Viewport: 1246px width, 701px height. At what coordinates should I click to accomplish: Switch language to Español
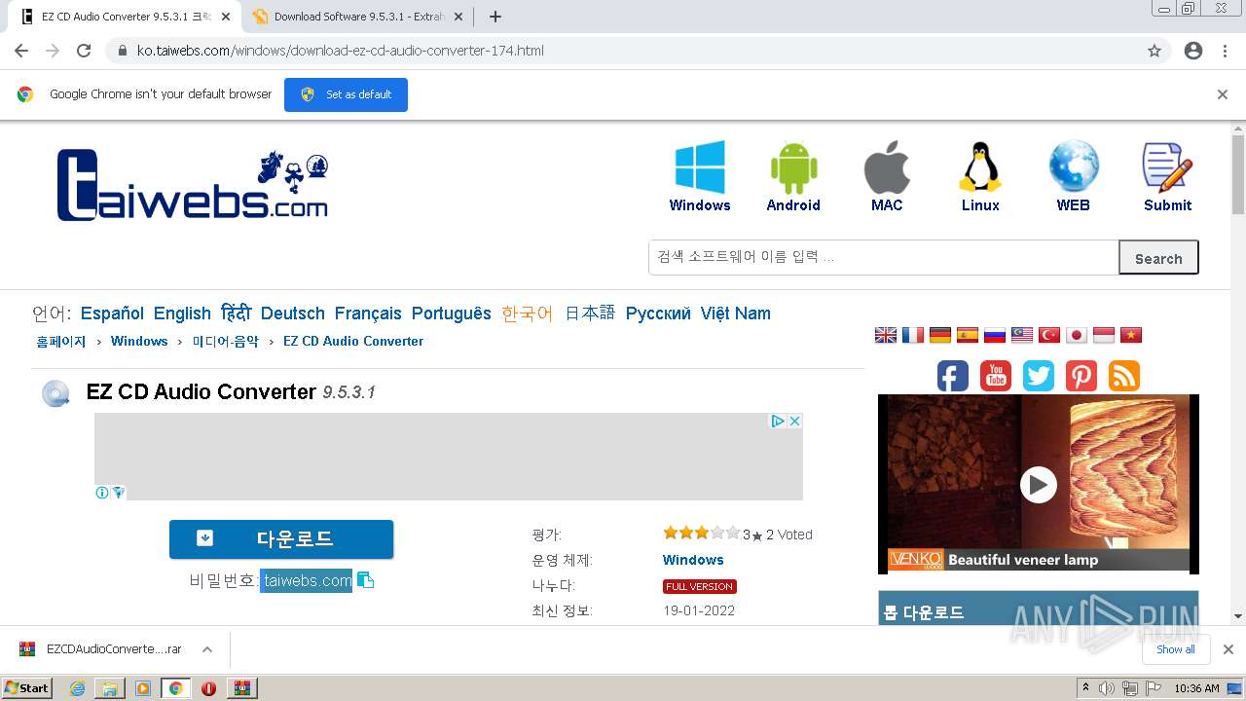(x=112, y=314)
